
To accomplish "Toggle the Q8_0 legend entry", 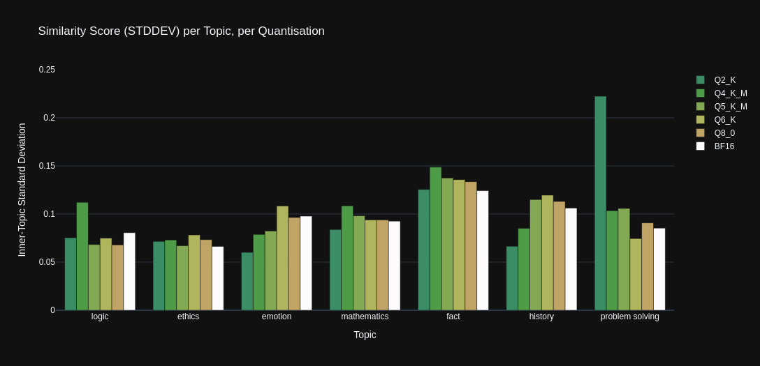I will pyautogui.click(x=716, y=133).
